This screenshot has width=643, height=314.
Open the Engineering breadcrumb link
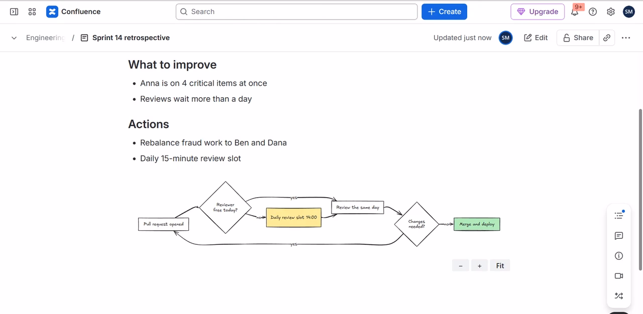pyautogui.click(x=45, y=38)
